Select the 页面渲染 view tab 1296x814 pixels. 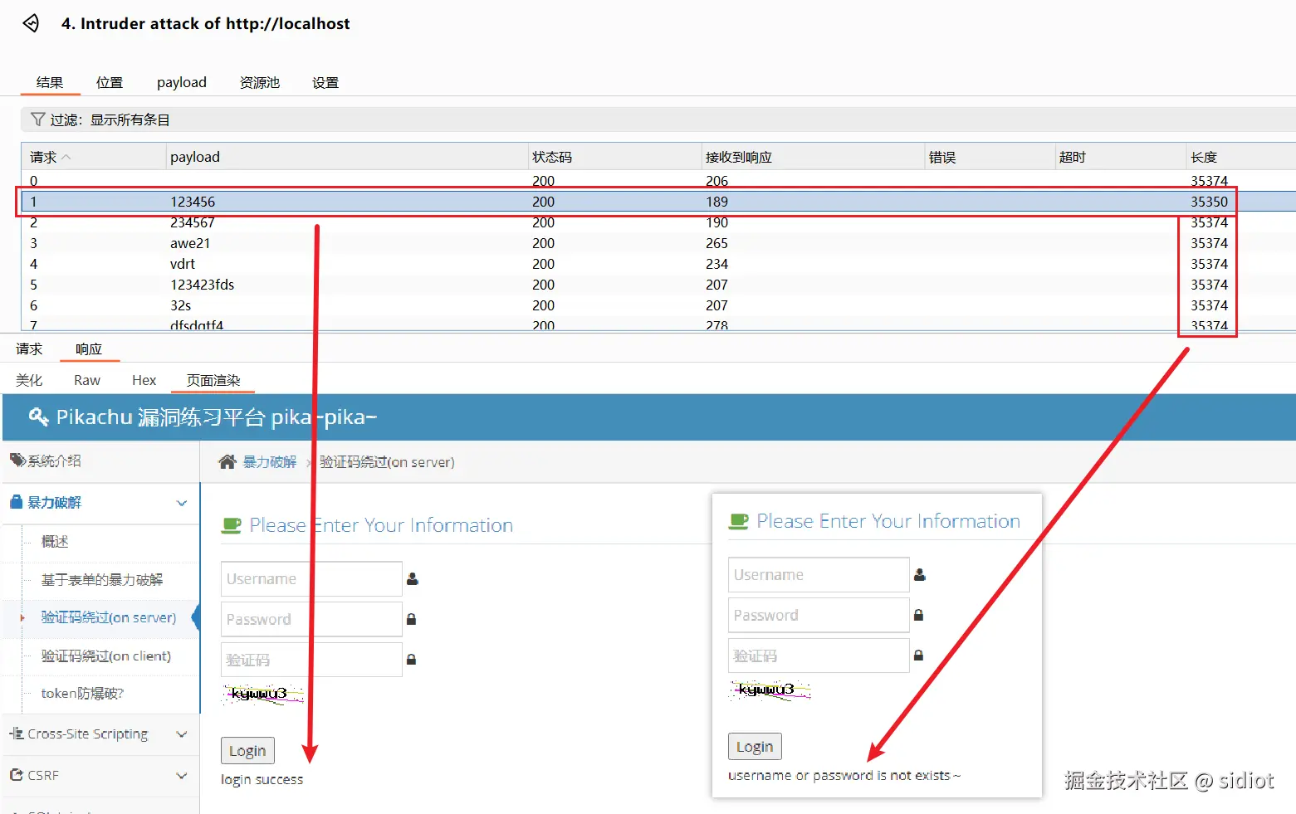213,380
